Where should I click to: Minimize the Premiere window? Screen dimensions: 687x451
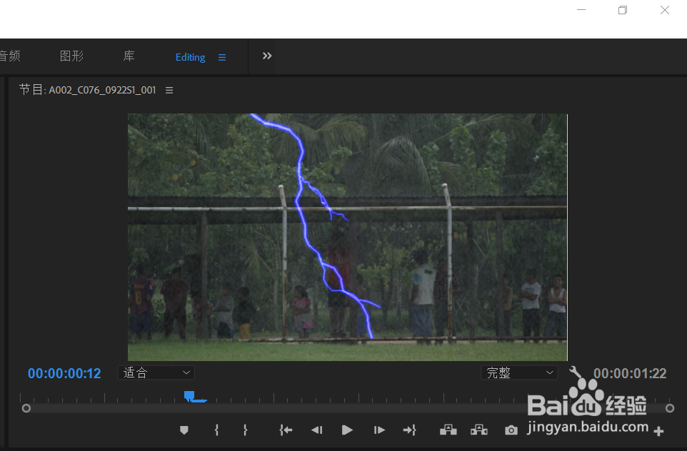(581, 9)
